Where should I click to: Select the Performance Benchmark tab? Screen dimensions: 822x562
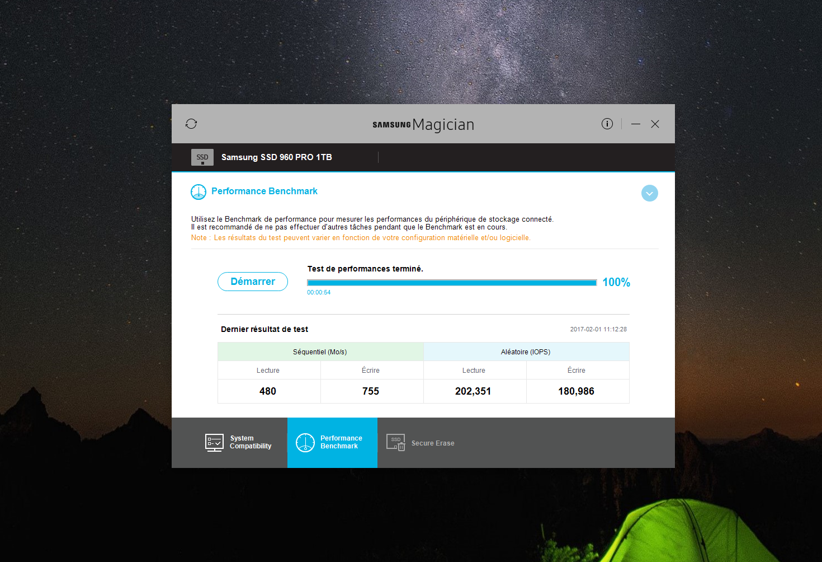tap(333, 443)
